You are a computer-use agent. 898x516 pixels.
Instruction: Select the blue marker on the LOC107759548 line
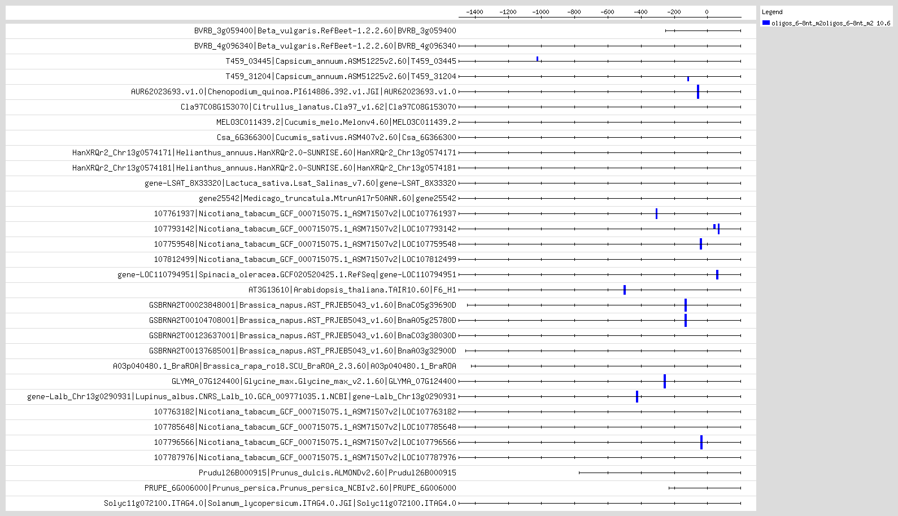[x=701, y=244]
